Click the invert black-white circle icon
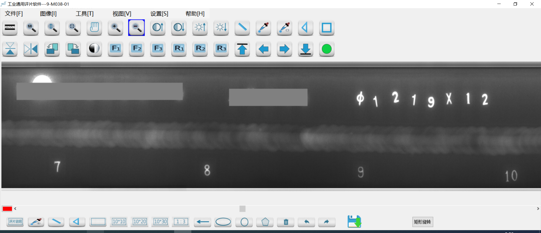Viewport: 541px width, 233px height. click(x=94, y=49)
